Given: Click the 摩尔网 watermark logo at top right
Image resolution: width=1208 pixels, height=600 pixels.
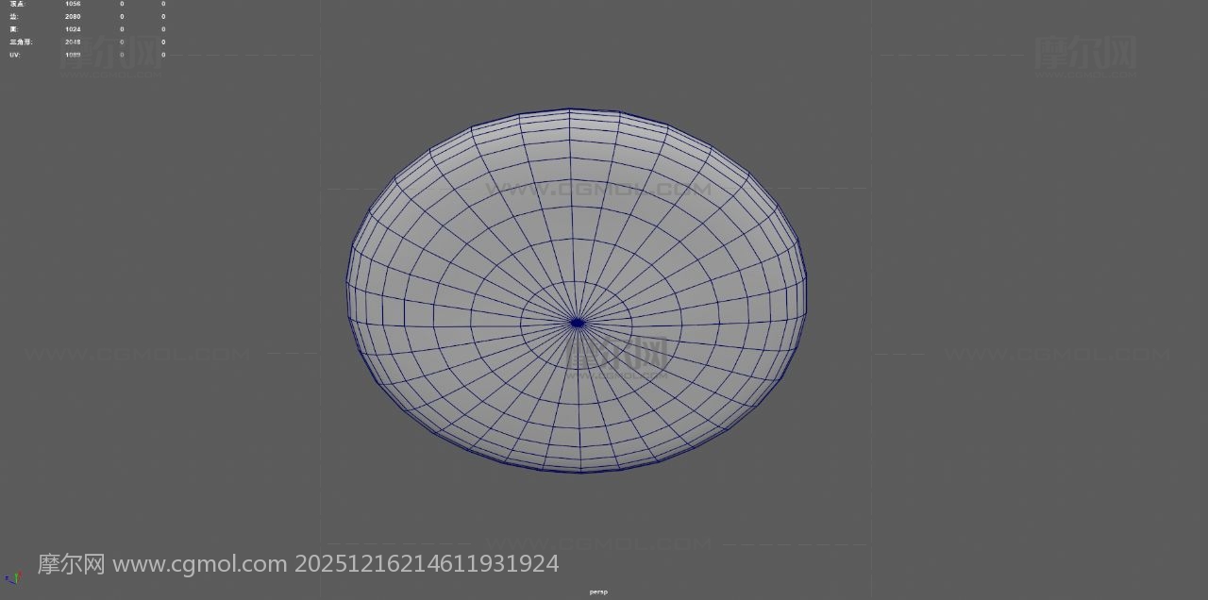Looking at the screenshot, I should click(x=1085, y=53).
